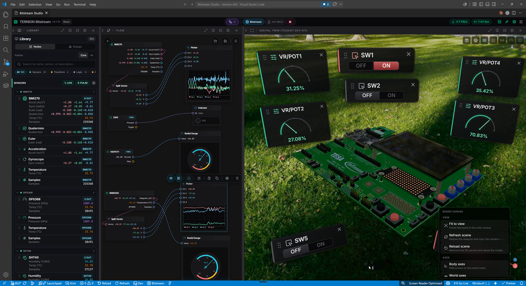The image size is (526, 286).
Task: Open the Terminal menu
Action: point(79,4)
